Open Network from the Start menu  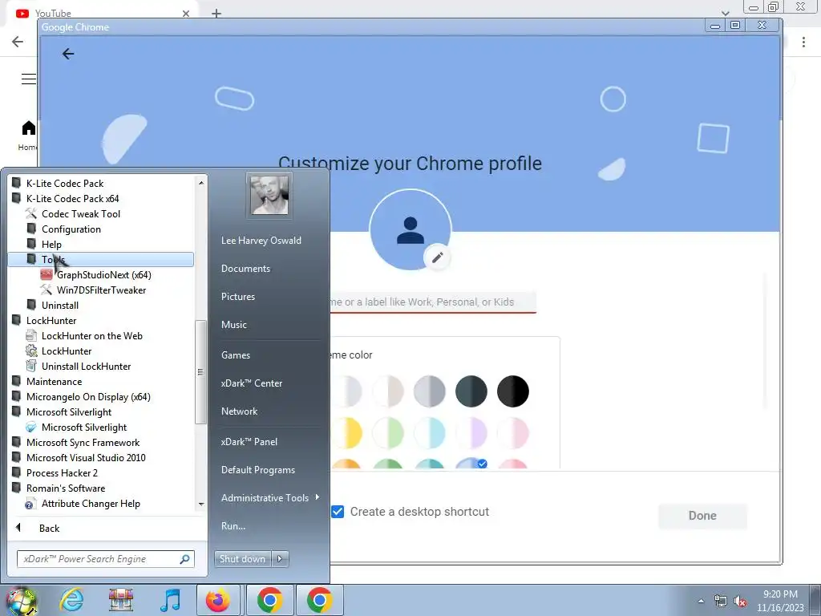point(239,411)
